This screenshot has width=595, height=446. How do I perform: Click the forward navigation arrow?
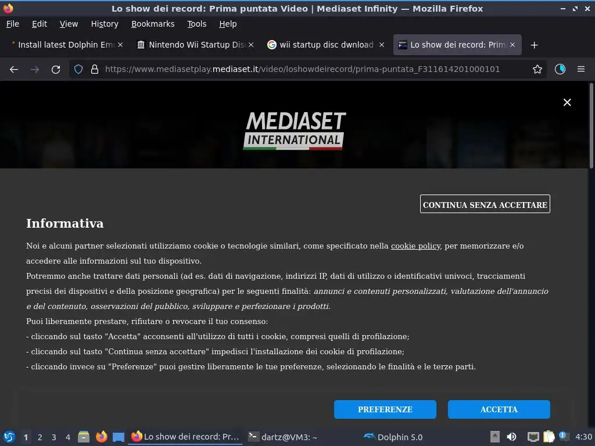(x=35, y=70)
